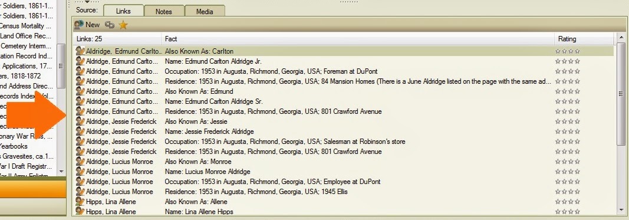Click person icon for 'Name: Lucius Monroe Aldridge' row
This screenshot has height=220, width=629.
80,172
